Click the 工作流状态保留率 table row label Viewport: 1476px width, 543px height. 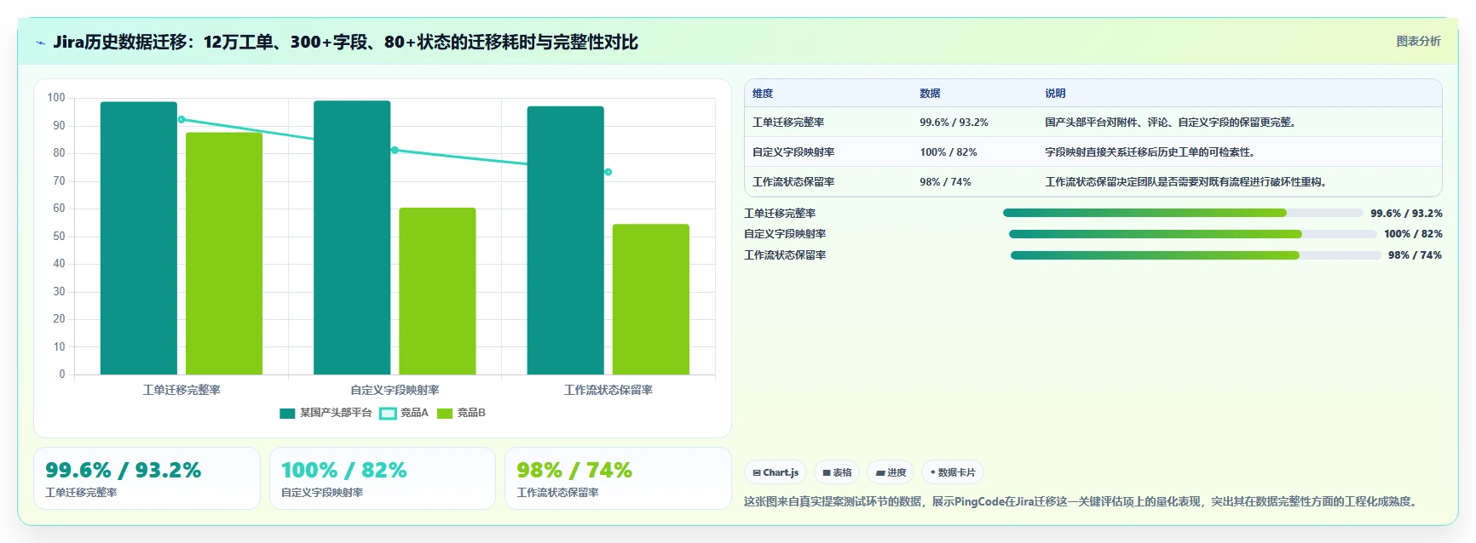point(793,182)
